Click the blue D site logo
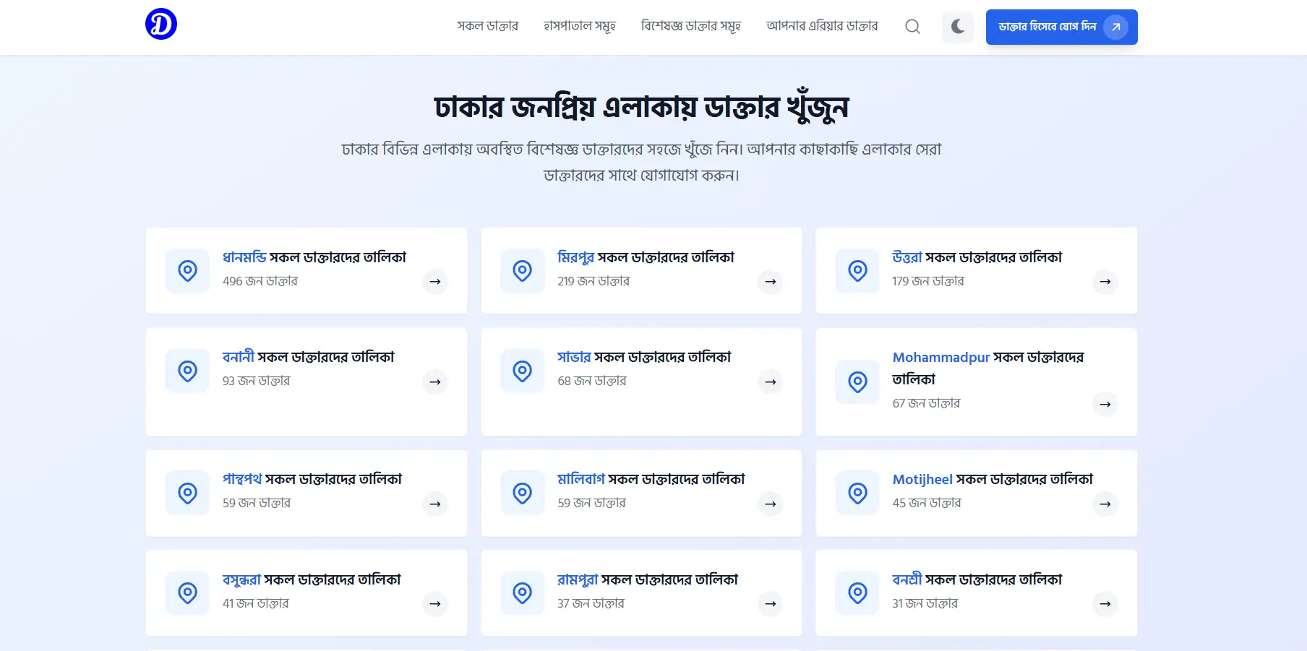Viewport: 1307px width, 651px height. 160,24
